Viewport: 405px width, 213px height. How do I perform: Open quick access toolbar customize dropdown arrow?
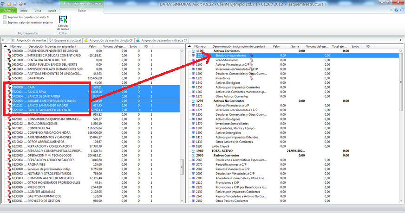(25, 4)
